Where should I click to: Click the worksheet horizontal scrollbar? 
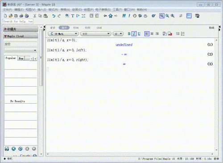click(x=130, y=154)
